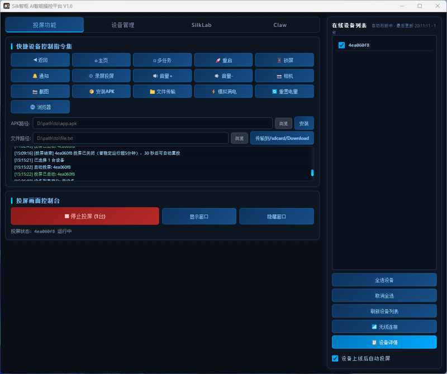Click log entry '启动投屏: 4ea060f8'

pos(42,167)
